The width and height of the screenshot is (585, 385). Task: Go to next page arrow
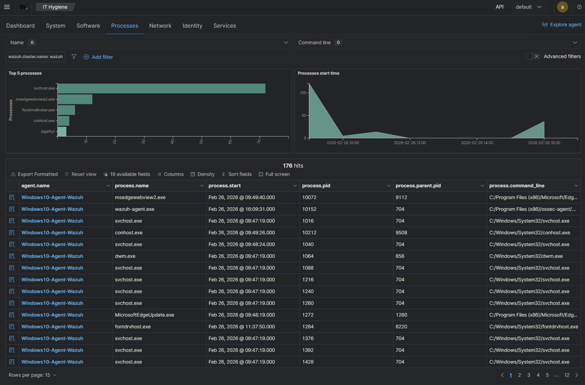[x=576, y=375]
